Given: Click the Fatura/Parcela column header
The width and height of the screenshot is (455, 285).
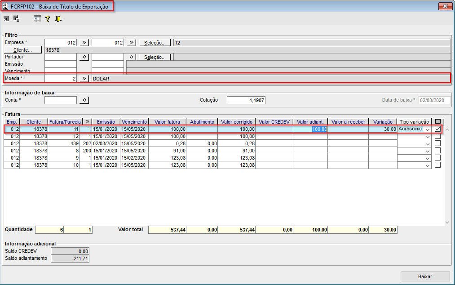Looking at the screenshot, I should [x=65, y=122].
